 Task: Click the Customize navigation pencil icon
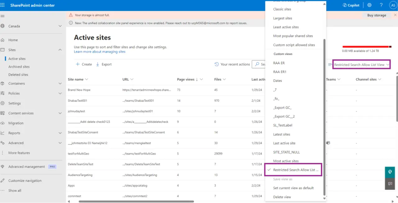pyautogui.click(x=2, y=181)
